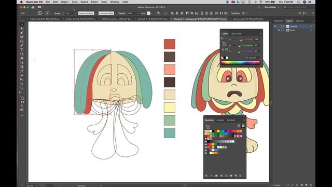332x187 pixels.
Task: Adjust the red R slider in Color panel
Action: pyautogui.click(x=241, y=40)
